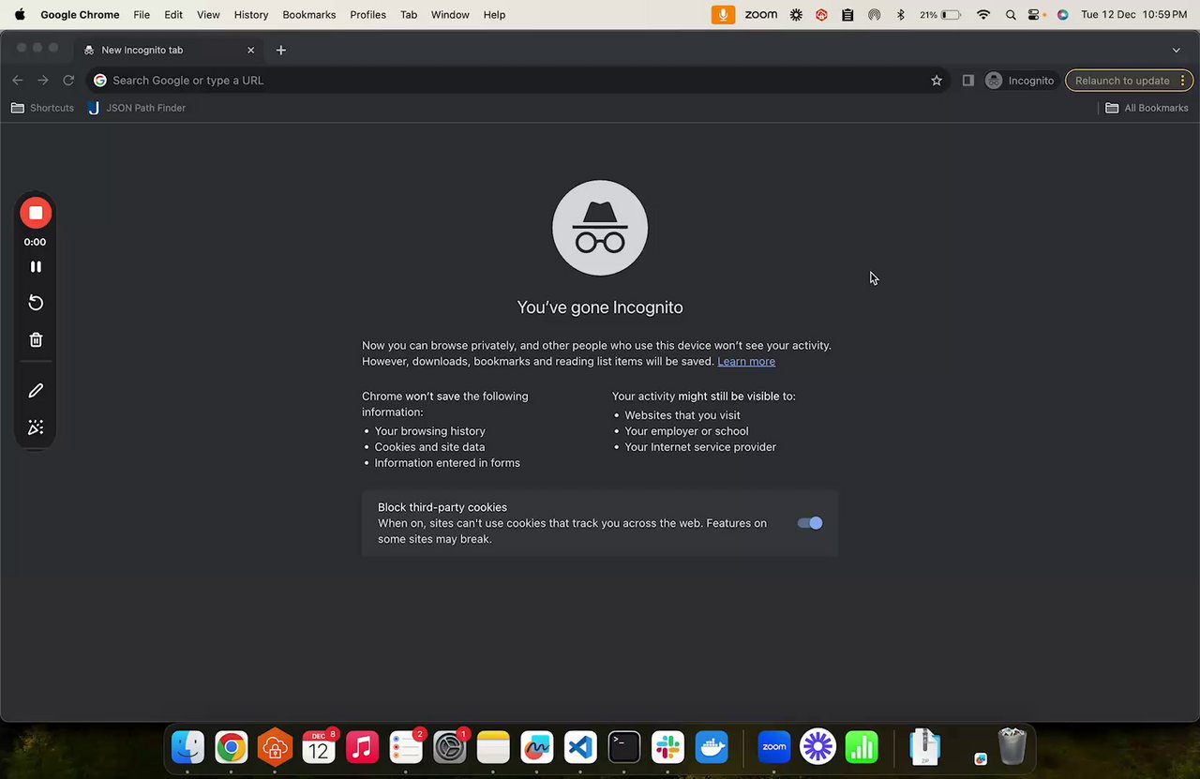Open Numbers from the Dock

[862, 747]
